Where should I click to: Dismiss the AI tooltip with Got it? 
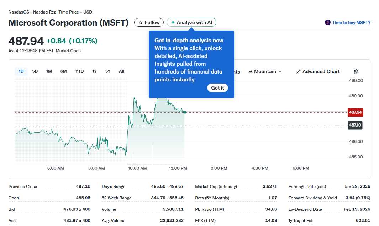pos(217,88)
